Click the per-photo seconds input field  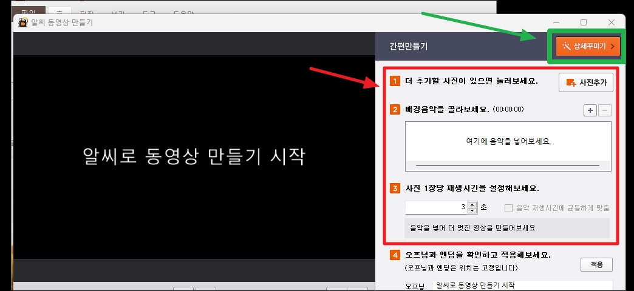(x=436, y=207)
